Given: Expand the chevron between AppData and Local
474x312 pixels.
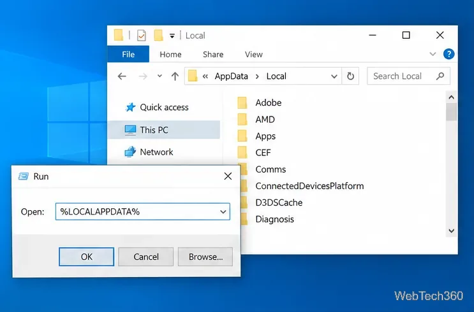Looking at the screenshot, I should click(x=257, y=76).
